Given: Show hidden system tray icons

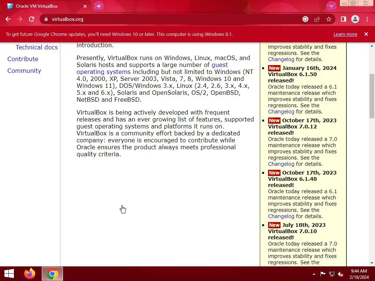Looking at the screenshot, I should (x=314, y=274).
